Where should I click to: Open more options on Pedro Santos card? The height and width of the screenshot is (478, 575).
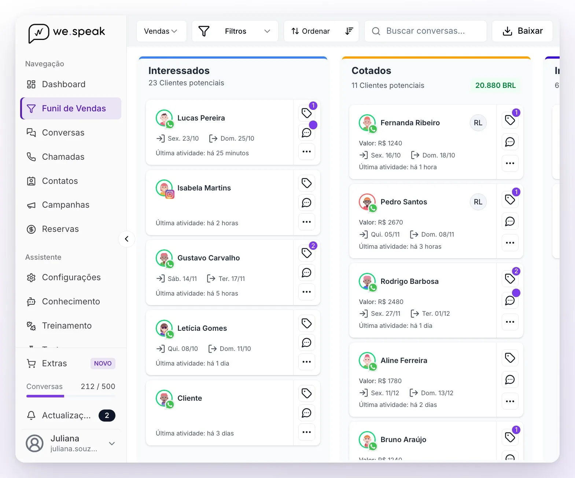coord(510,242)
